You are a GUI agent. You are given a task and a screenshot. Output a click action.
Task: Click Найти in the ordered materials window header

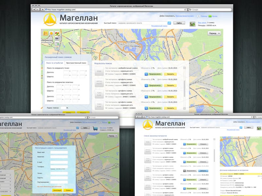coord(249,127)
